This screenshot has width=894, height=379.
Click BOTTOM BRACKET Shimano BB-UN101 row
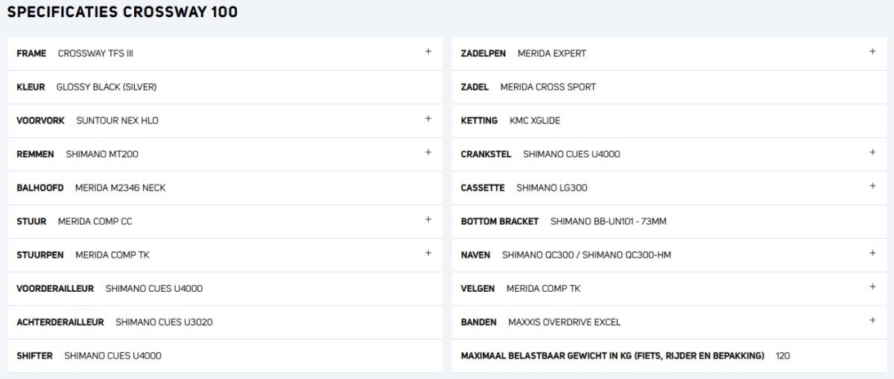[669, 221]
